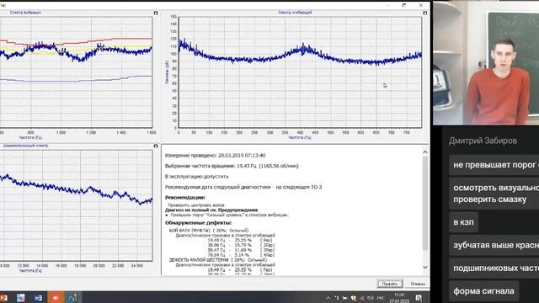Click the 'Измерение проведено: 20.03.2019' line
The height and width of the screenshot is (303, 539).
tap(216, 156)
